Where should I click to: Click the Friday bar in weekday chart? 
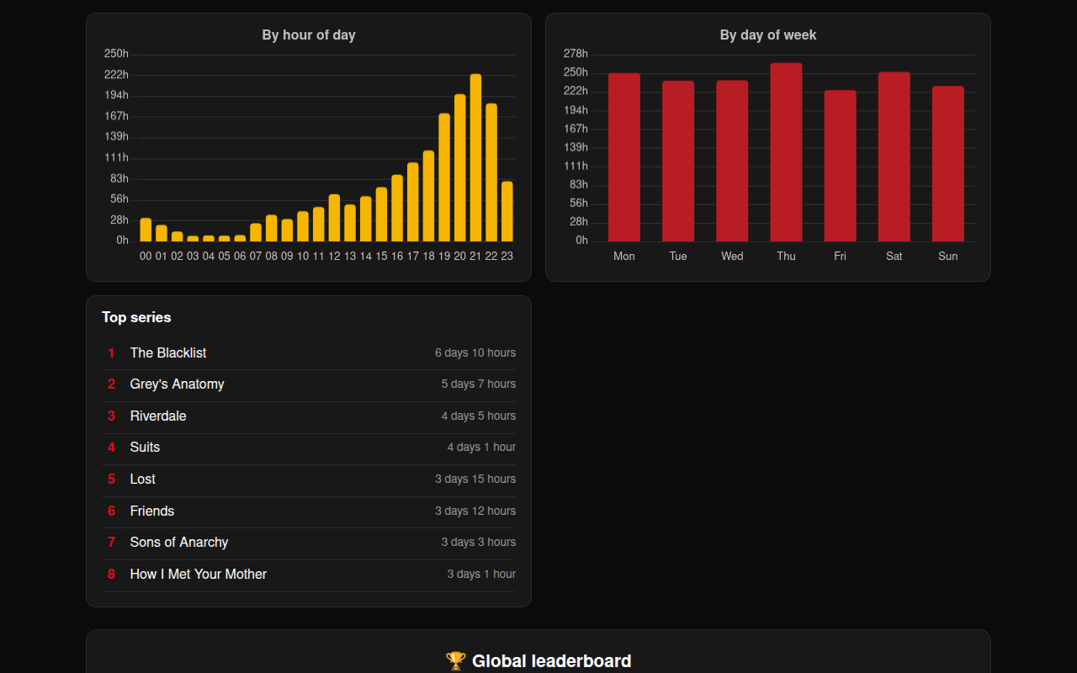[x=840, y=166]
